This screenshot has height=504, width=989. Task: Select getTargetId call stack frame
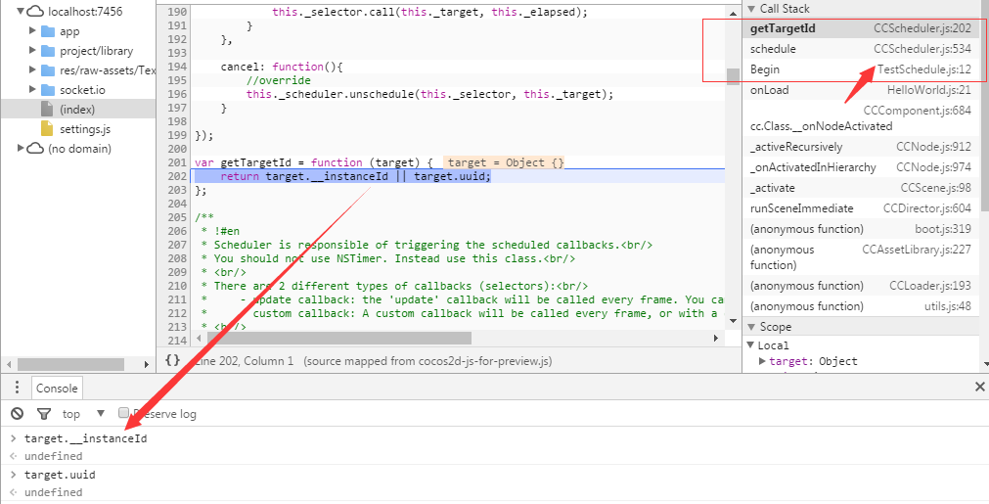click(x=861, y=28)
